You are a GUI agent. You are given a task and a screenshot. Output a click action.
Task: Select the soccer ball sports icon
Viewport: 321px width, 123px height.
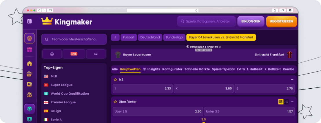point(30,109)
